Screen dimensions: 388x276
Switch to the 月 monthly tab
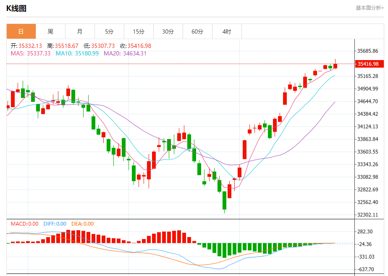80,32
